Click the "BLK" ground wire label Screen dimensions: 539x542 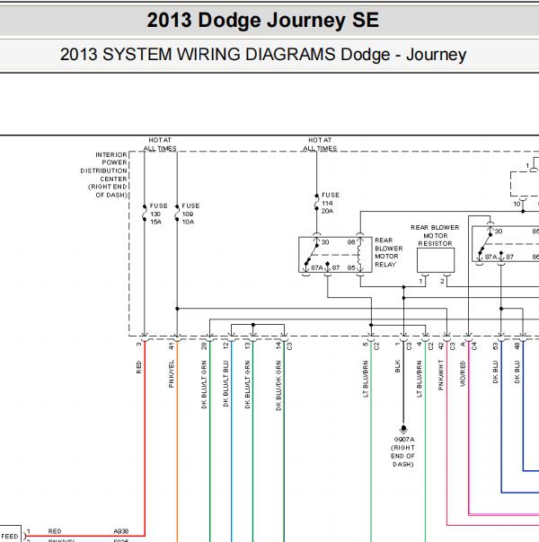tap(397, 366)
